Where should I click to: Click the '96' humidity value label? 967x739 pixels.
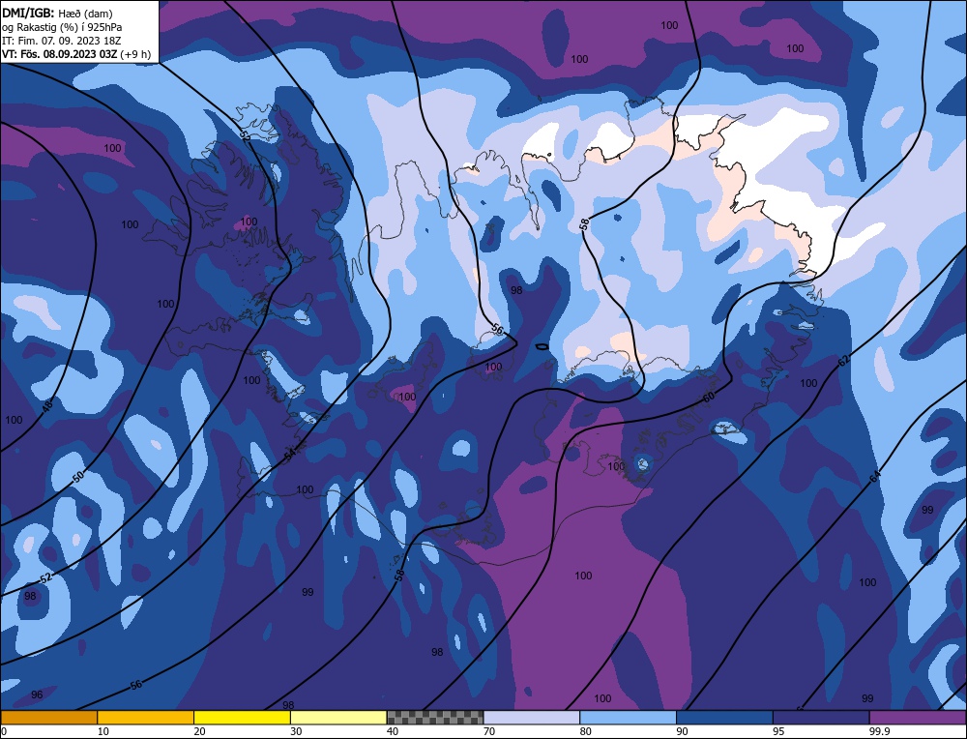pyautogui.click(x=37, y=695)
